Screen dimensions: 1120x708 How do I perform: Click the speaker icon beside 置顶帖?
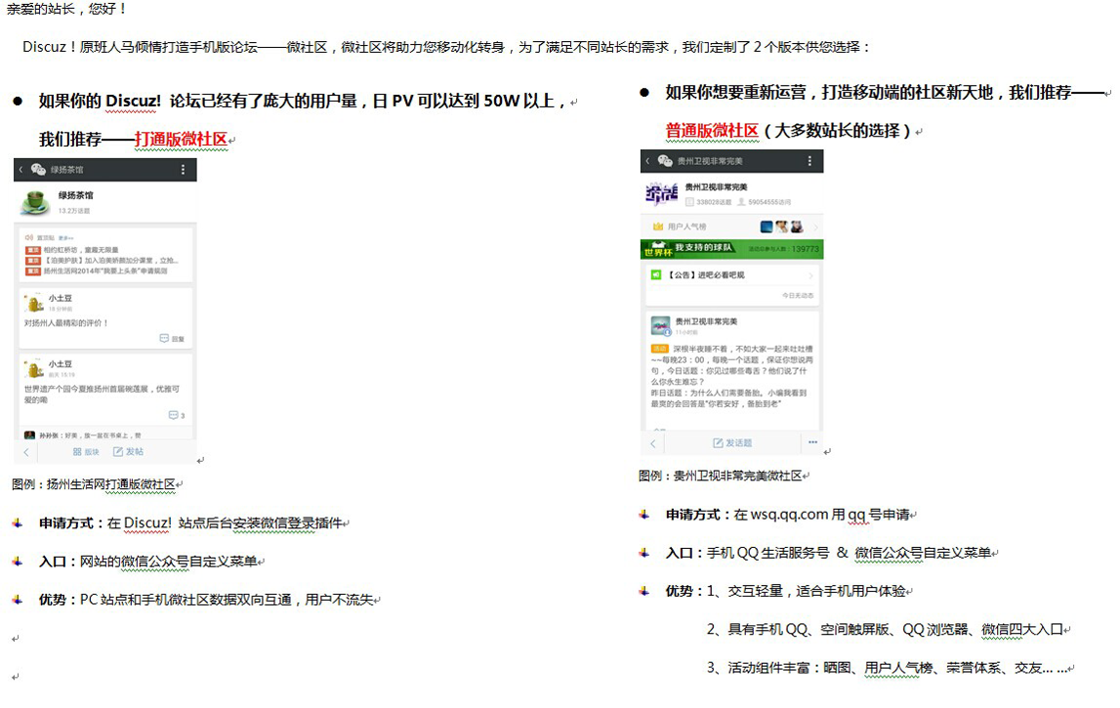(29, 237)
